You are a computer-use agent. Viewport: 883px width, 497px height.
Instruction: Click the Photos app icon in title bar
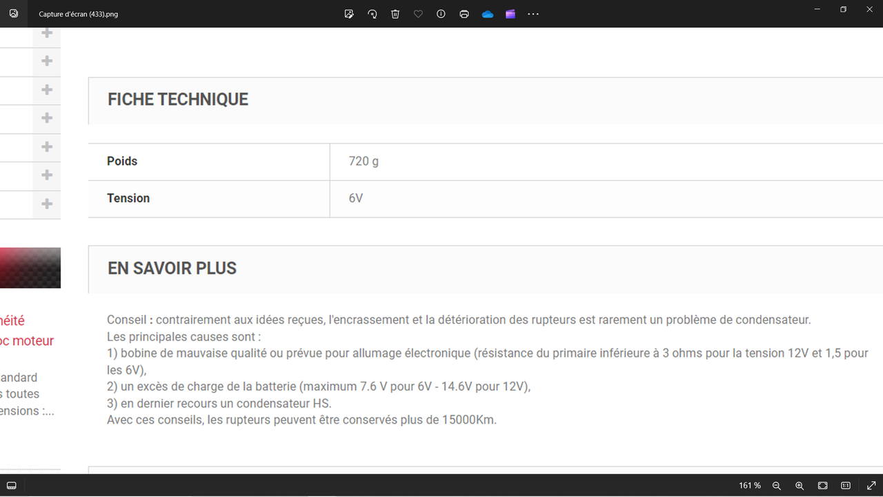click(14, 13)
